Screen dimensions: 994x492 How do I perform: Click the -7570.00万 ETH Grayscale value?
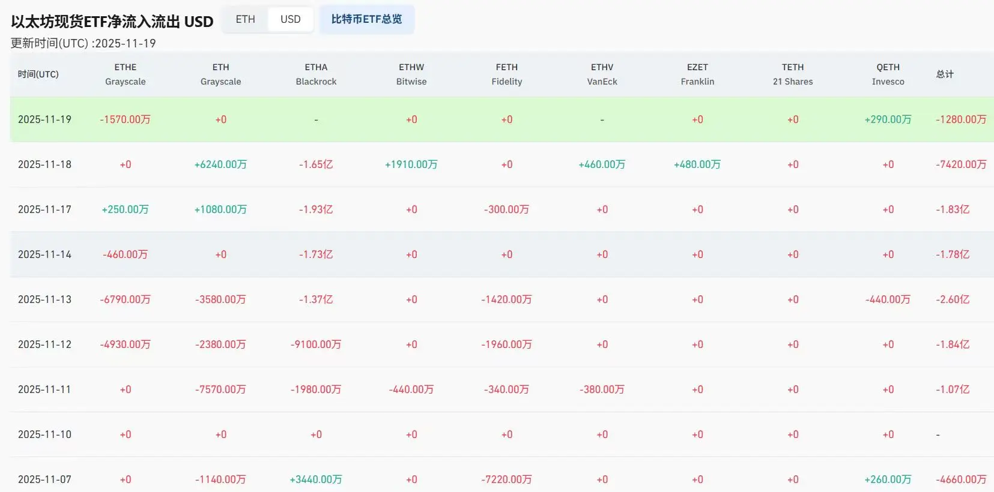pos(221,389)
